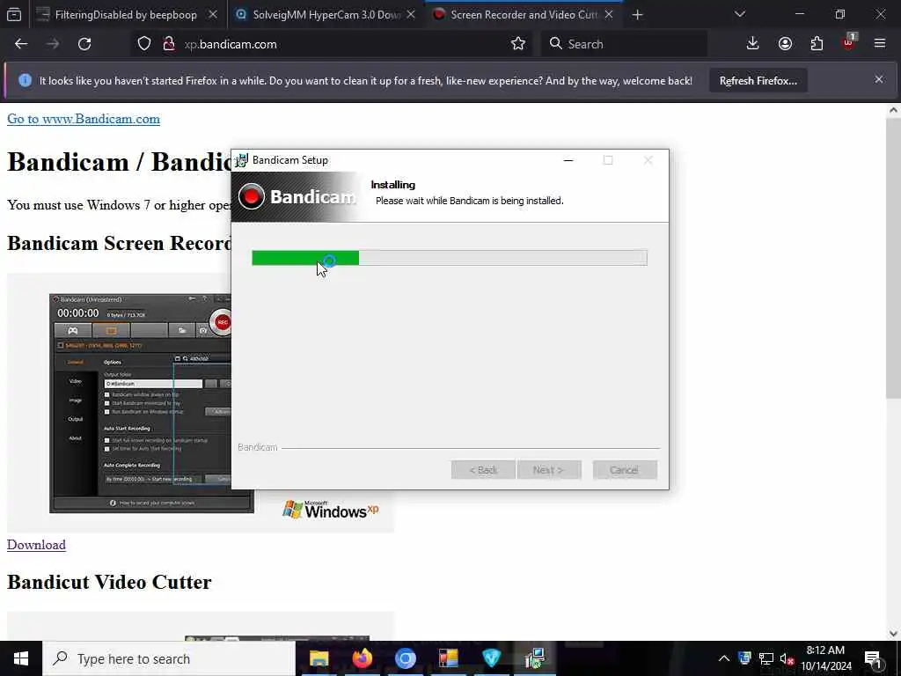The width and height of the screenshot is (901, 676).
Task: Click the info icon in notification bar
Action: pos(25,80)
